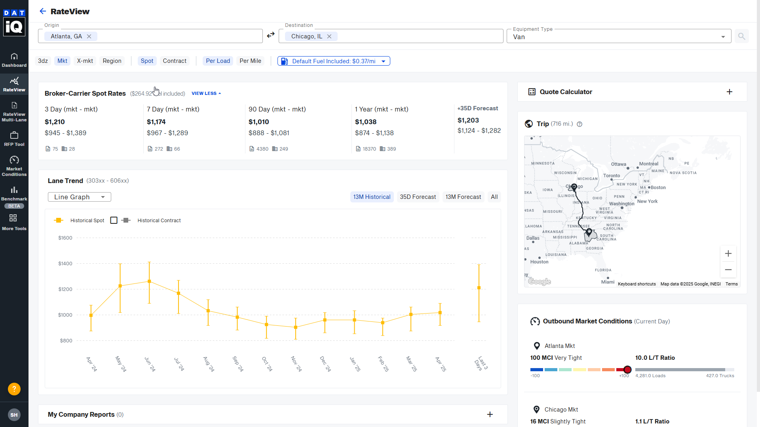760x427 pixels.
Task: Open More Tools in the sidebar
Action: coord(14,222)
